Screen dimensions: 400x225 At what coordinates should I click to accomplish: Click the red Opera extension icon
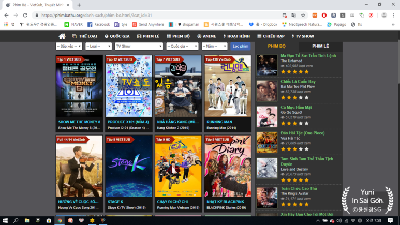pyautogui.click(x=324, y=16)
